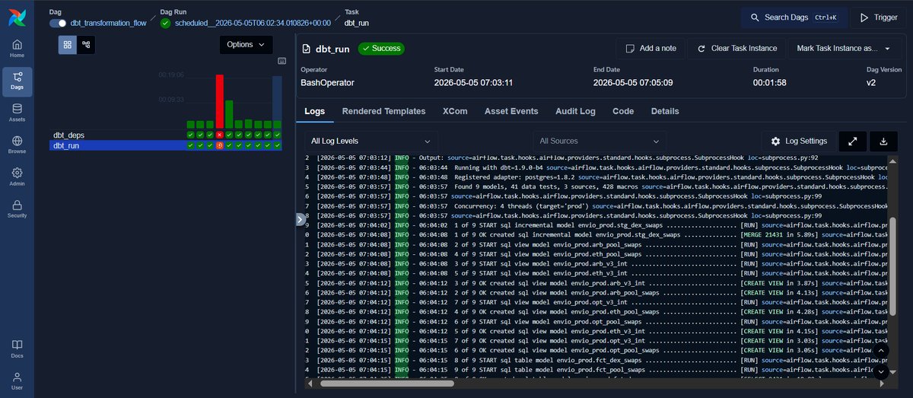Screen dimensions: 913x398
Task: Open Assets from the sidebar
Action: pos(17,112)
